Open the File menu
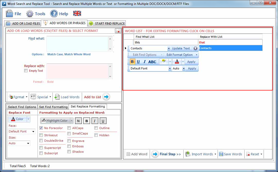Screen dimensions: 278x172 coord(13,14)
